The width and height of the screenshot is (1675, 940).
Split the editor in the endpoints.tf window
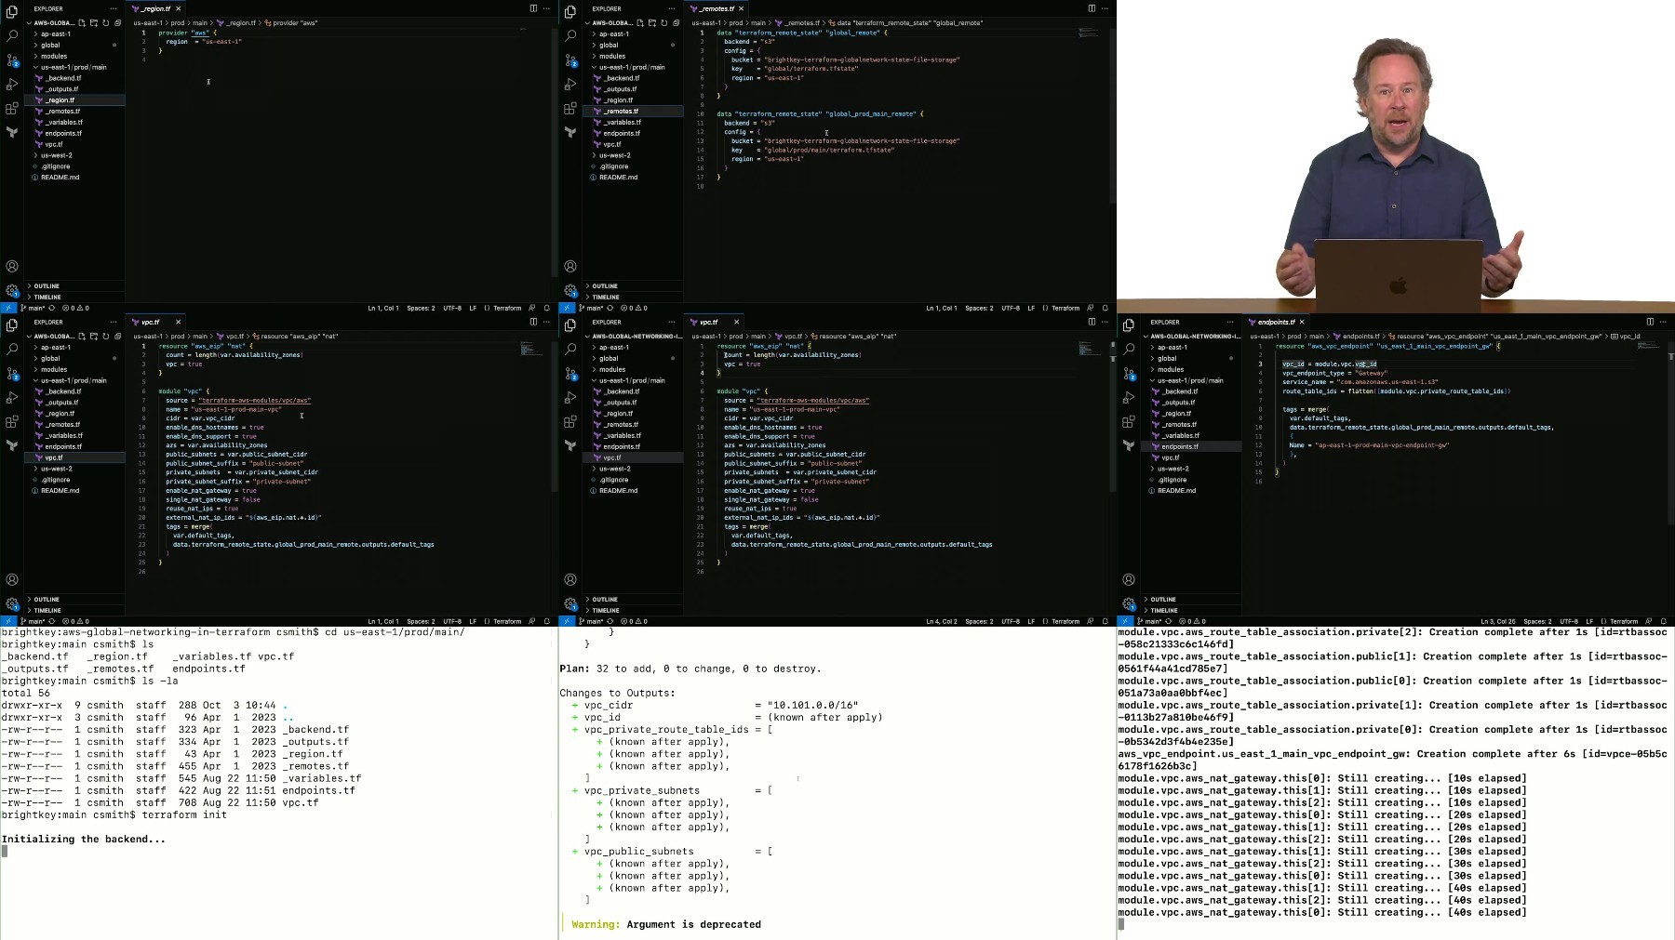pyautogui.click(x=1650, y=322)
